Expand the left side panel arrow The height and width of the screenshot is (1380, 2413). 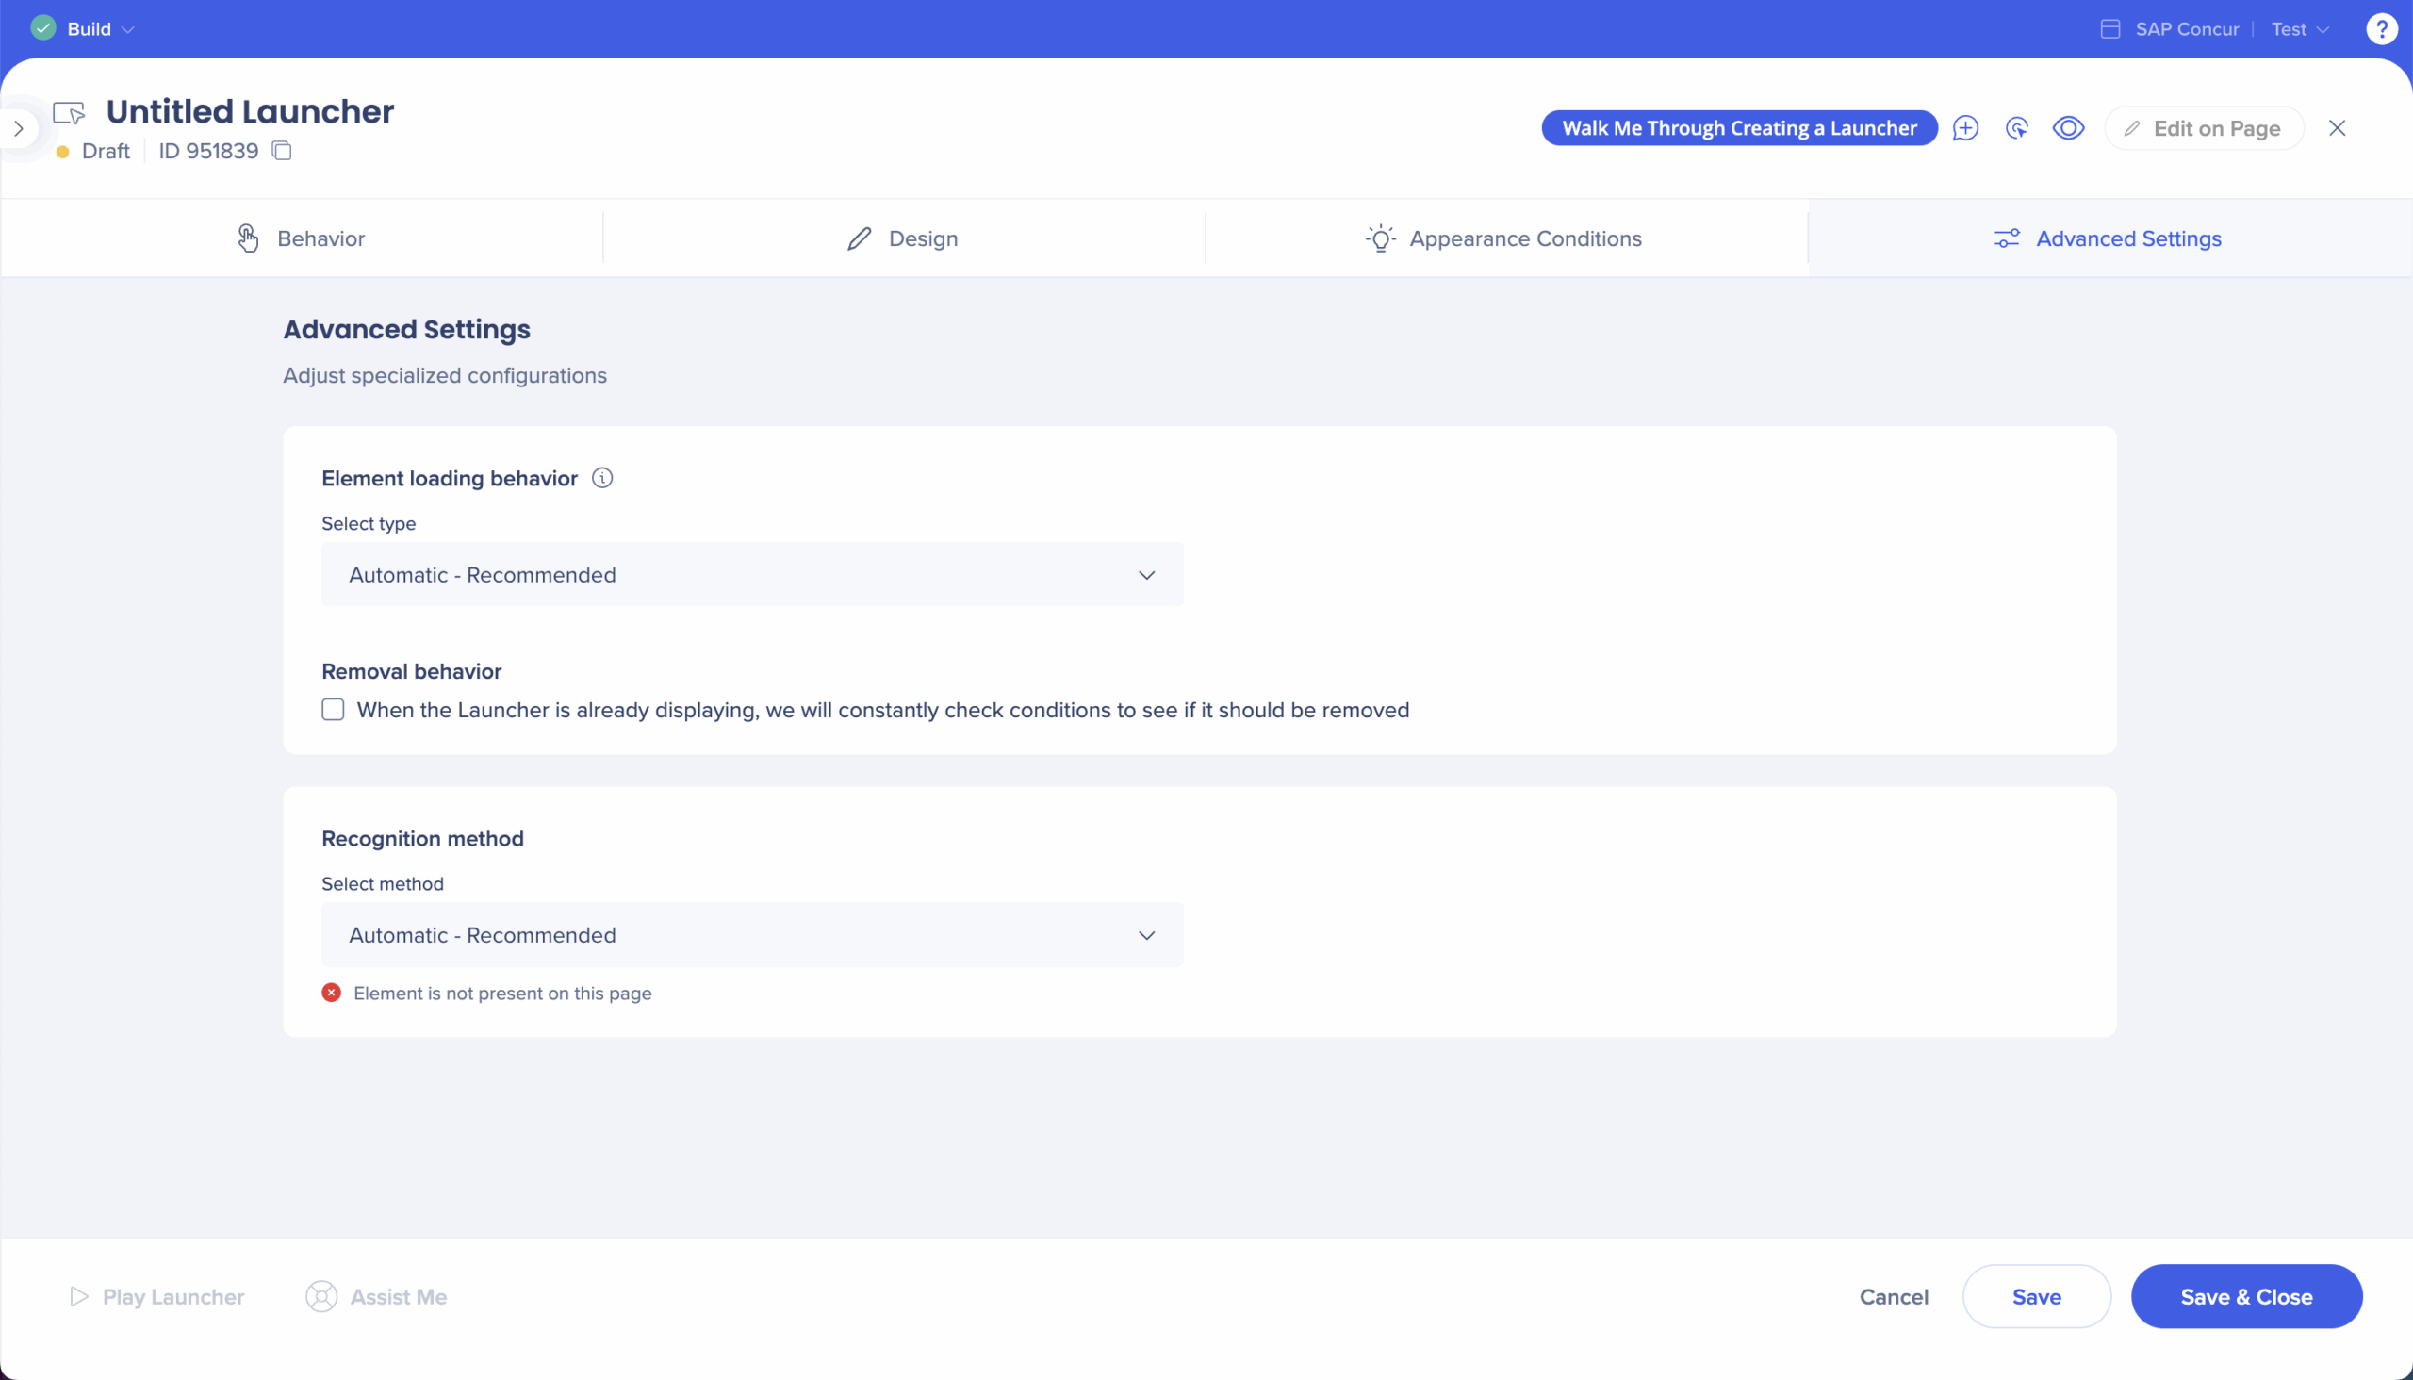click(x=19, y=128)
